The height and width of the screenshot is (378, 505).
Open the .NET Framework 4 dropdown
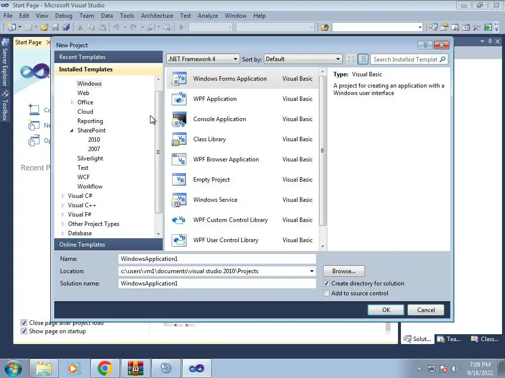(x=203, y=59)
